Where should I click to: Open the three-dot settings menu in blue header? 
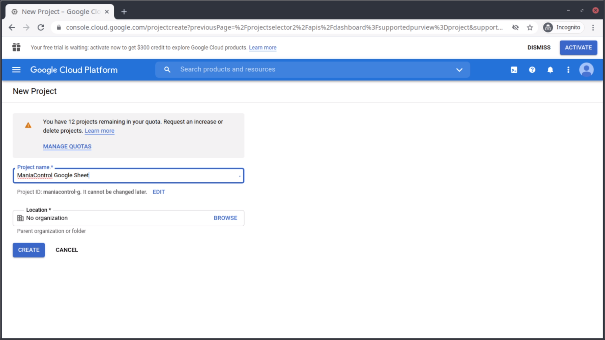click(568, 70)
